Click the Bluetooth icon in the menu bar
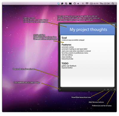119x116 pixels. click(83, 4)
